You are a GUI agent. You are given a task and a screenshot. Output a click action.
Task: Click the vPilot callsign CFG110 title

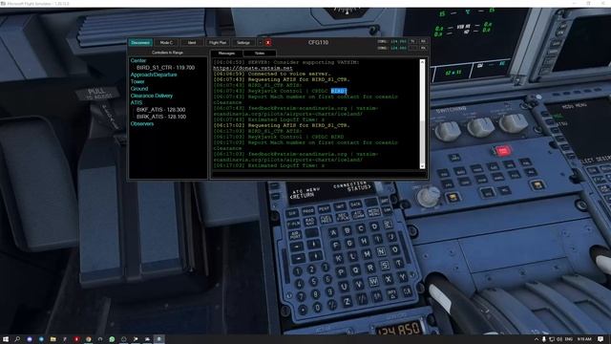[318, 42]
